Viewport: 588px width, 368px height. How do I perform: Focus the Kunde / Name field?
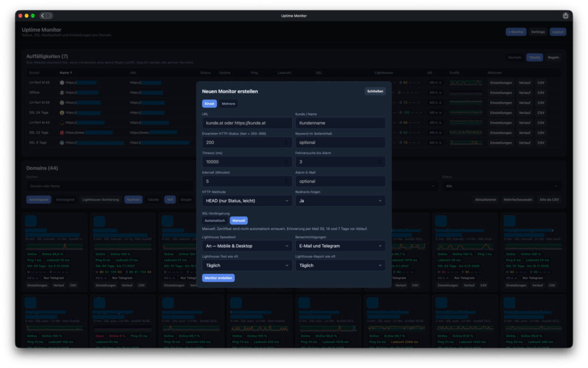(340, 123)
